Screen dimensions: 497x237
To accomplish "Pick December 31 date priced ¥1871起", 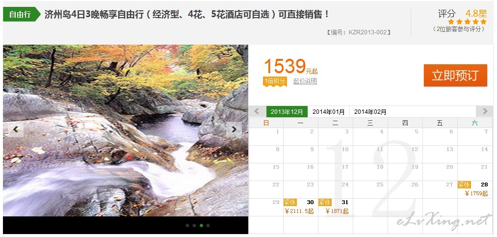I will pos(336,207).
